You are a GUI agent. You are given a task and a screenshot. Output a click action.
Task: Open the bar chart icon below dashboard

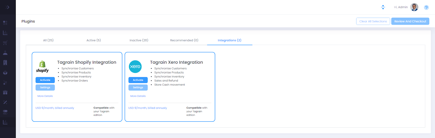5,33
